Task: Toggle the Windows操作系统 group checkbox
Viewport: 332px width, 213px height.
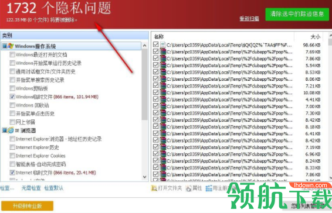Action: [x=5, y=46]
